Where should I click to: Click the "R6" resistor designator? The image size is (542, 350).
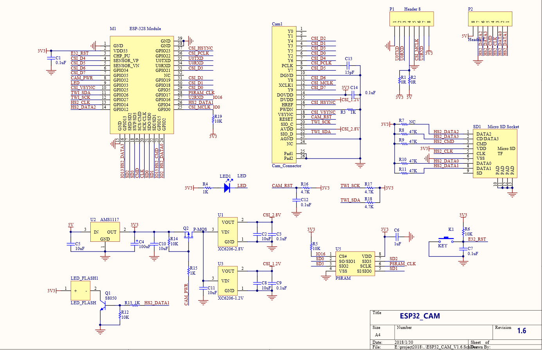point(467,229)
